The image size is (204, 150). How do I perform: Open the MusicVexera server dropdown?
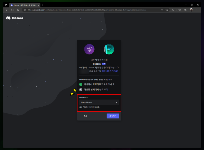[99, 102]
